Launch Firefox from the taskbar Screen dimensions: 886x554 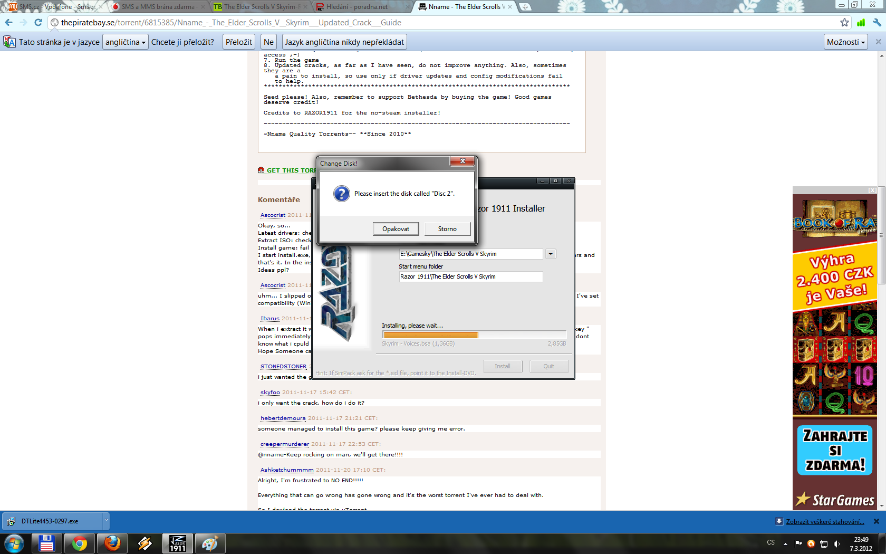[112, 543]
